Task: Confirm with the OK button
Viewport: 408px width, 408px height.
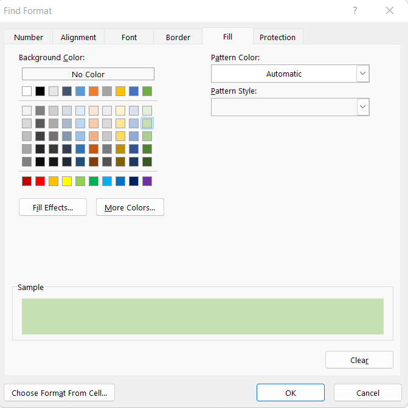Action: pos(291,393)
